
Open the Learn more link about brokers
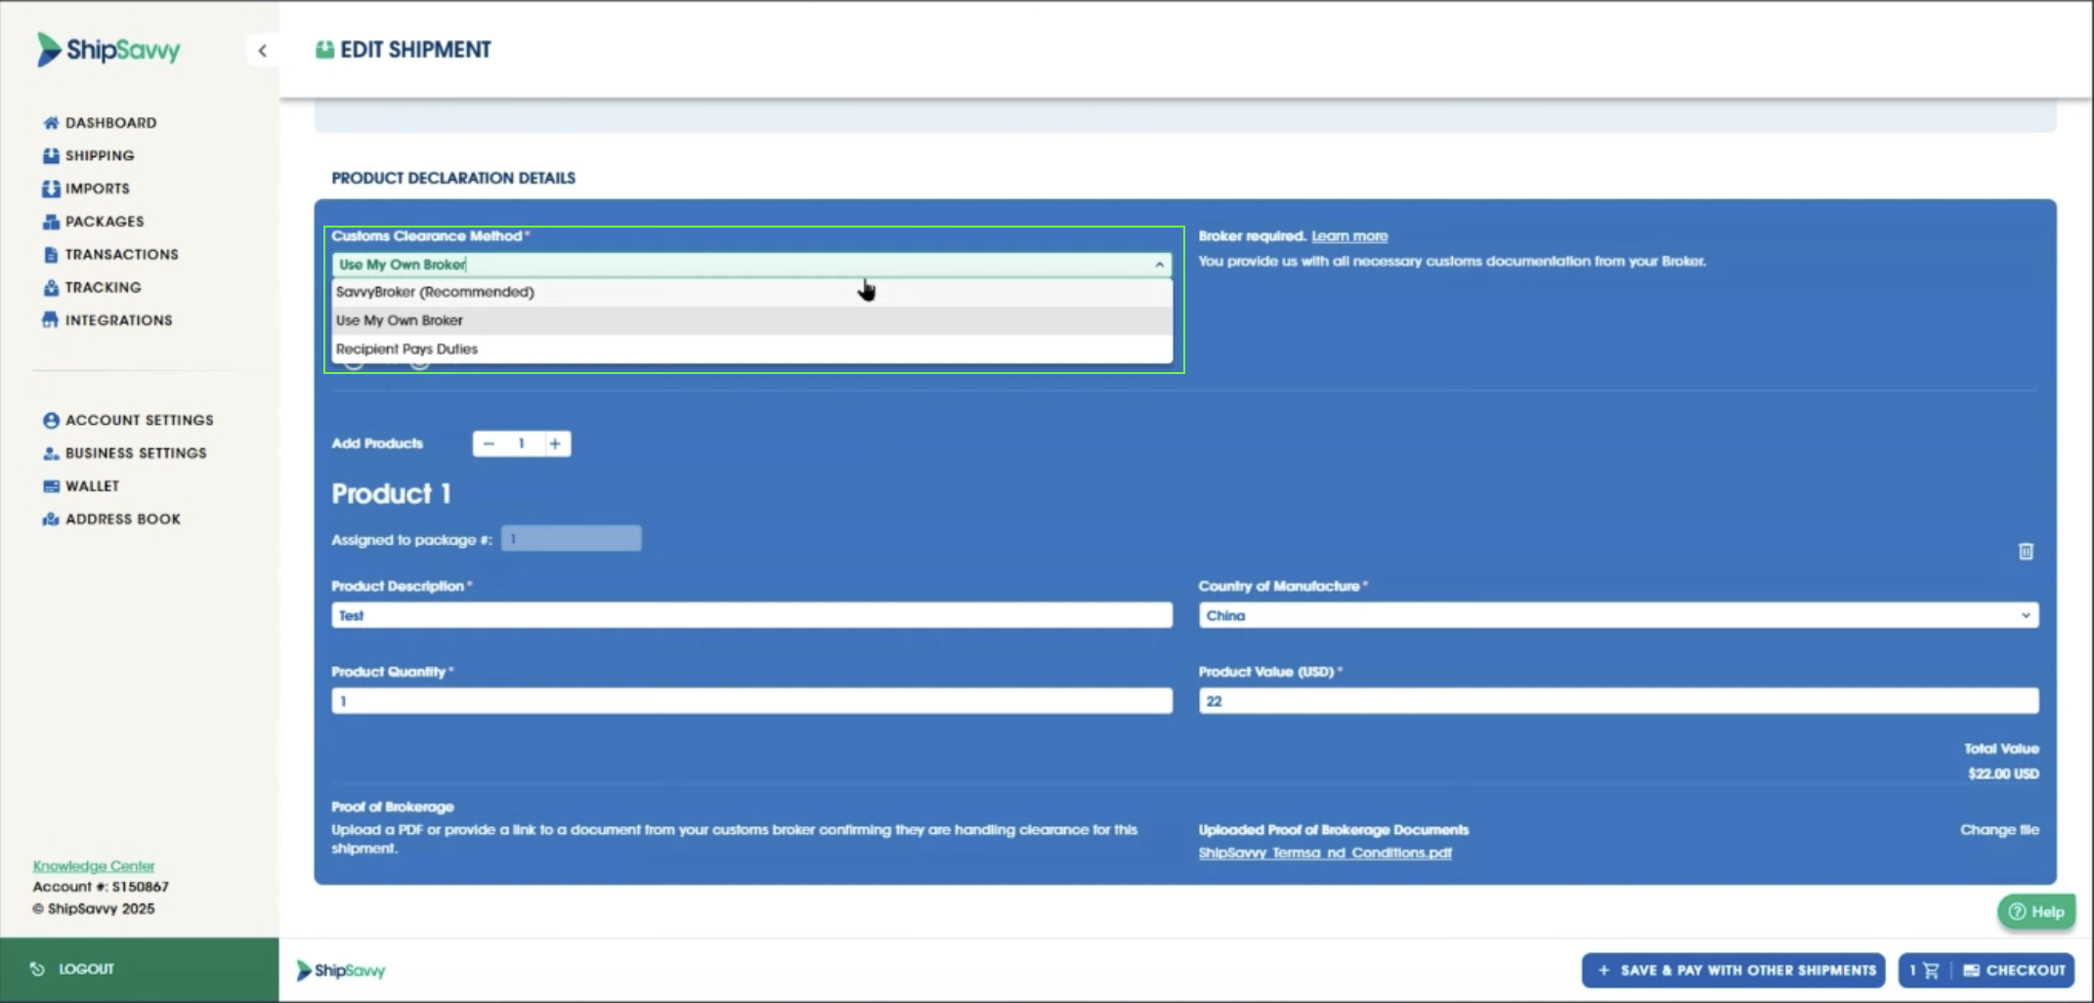[x=1348, y=236]
